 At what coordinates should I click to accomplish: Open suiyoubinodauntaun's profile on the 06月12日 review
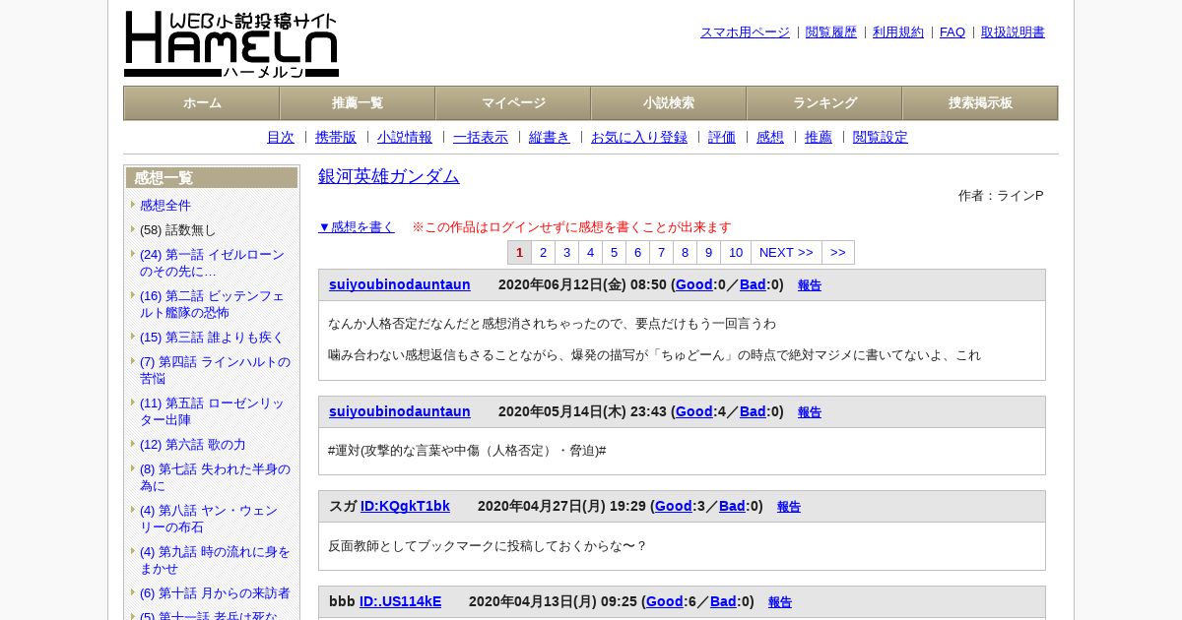[x=400, y=284]
